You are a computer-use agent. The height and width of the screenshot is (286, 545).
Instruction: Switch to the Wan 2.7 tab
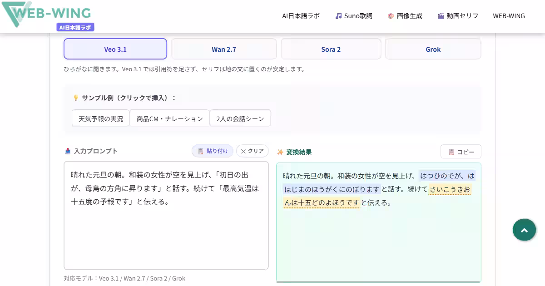[x=224, y=49]
